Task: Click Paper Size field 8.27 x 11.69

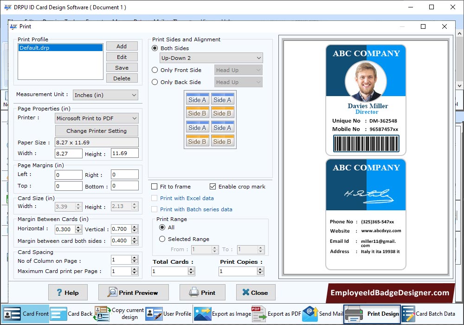Action: click(x=97, y=143)
